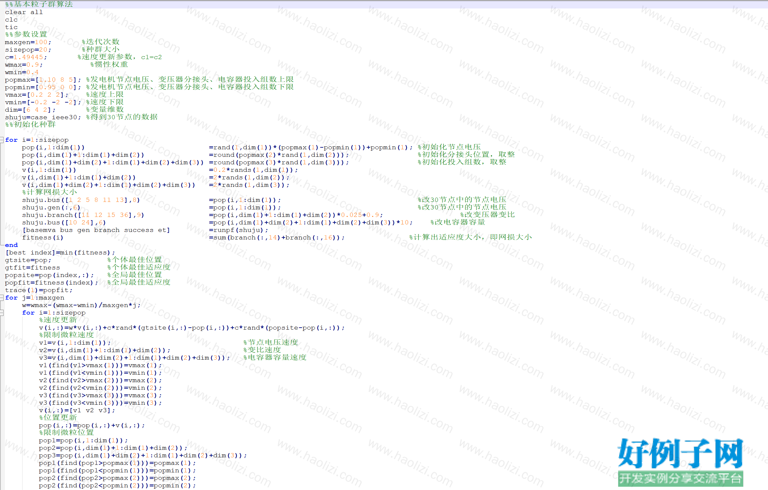
Task: Click the 'end' keyword closing the first loop
Action: [11, 245]
